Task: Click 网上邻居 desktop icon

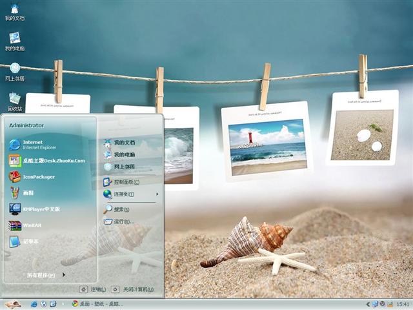Action: [14, 71]
